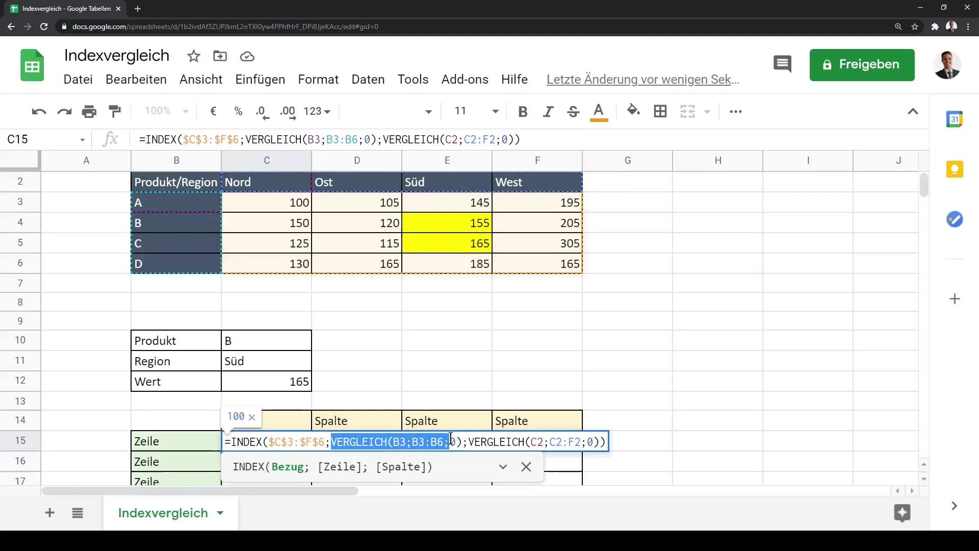Open the Einfügen menu
The width and height of the screenshot is (979, 551).
(260, 80)
